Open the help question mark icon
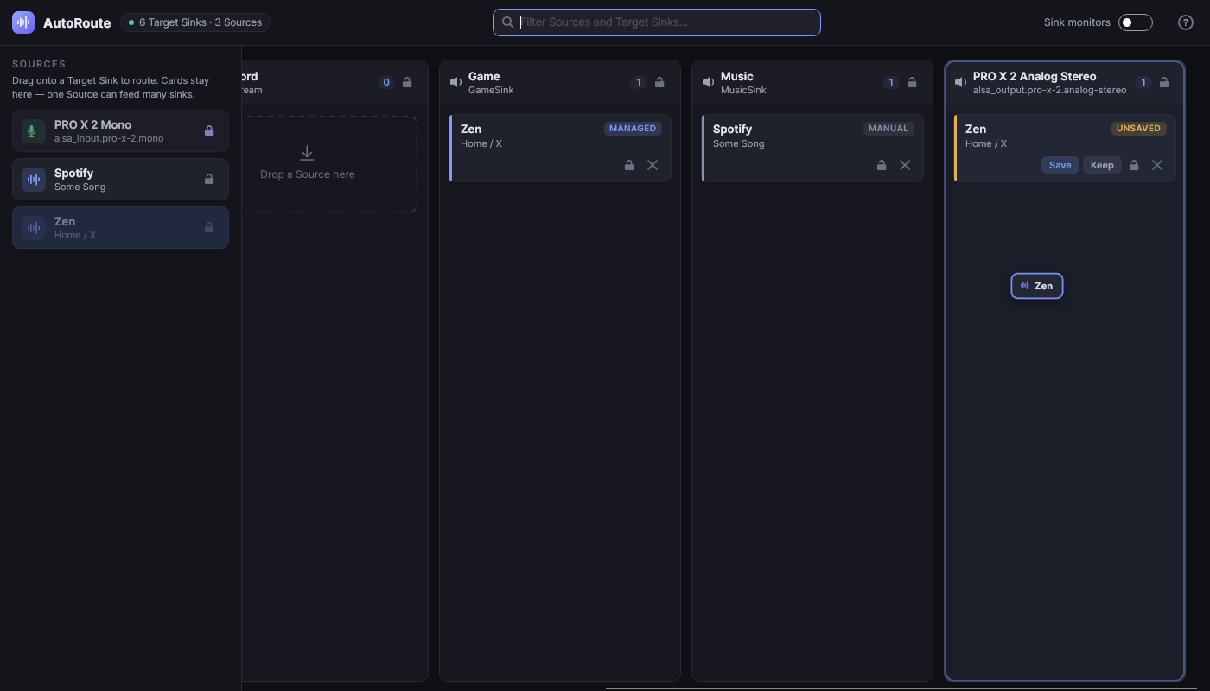 pyautogui.click(x=1186, y=22)
